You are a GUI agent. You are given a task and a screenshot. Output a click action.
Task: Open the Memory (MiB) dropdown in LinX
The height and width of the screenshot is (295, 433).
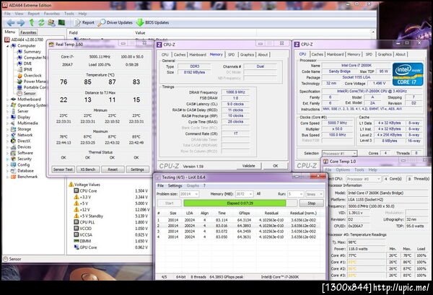244,194
